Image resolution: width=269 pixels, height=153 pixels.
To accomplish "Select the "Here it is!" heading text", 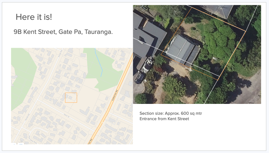I will (34, 17).
